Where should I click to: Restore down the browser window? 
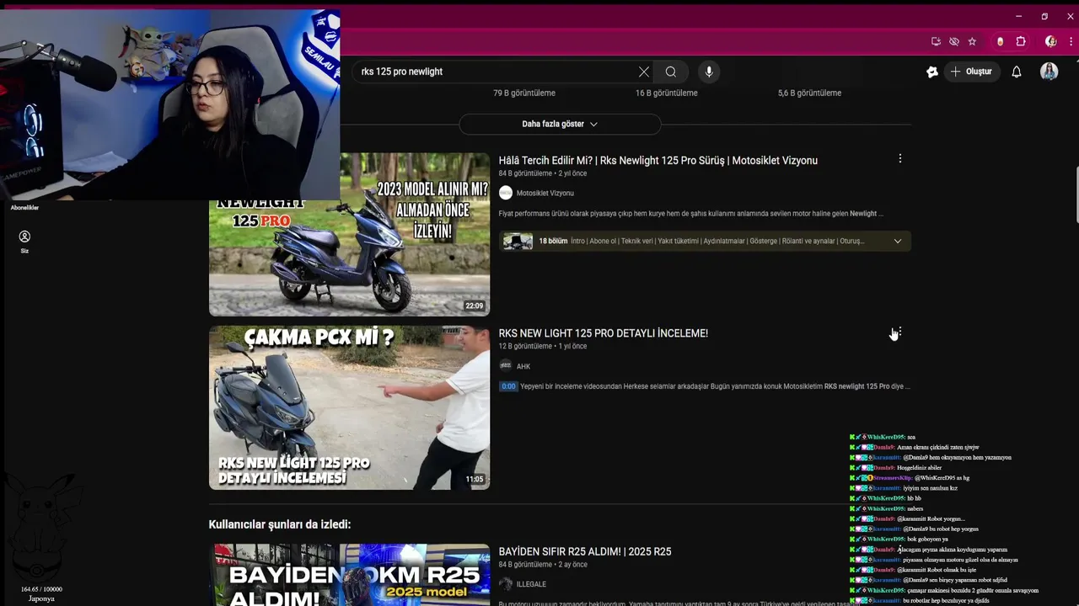tap(1044, 16)
